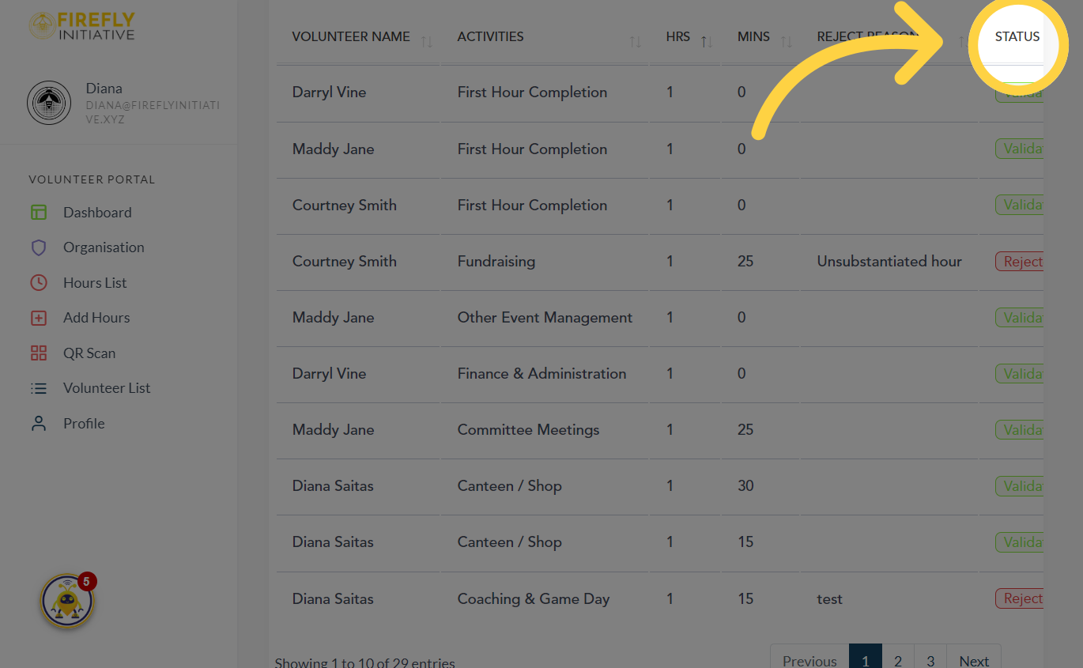This screenshot has height=668, width=1083.
Task: Click the Unsubstantiated hour reject reason
Action: tap(889, 262)
